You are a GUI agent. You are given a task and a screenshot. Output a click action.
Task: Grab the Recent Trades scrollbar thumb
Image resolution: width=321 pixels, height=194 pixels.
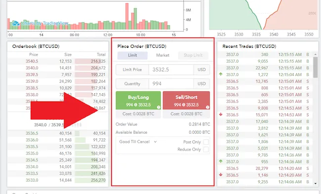(315, 67)
